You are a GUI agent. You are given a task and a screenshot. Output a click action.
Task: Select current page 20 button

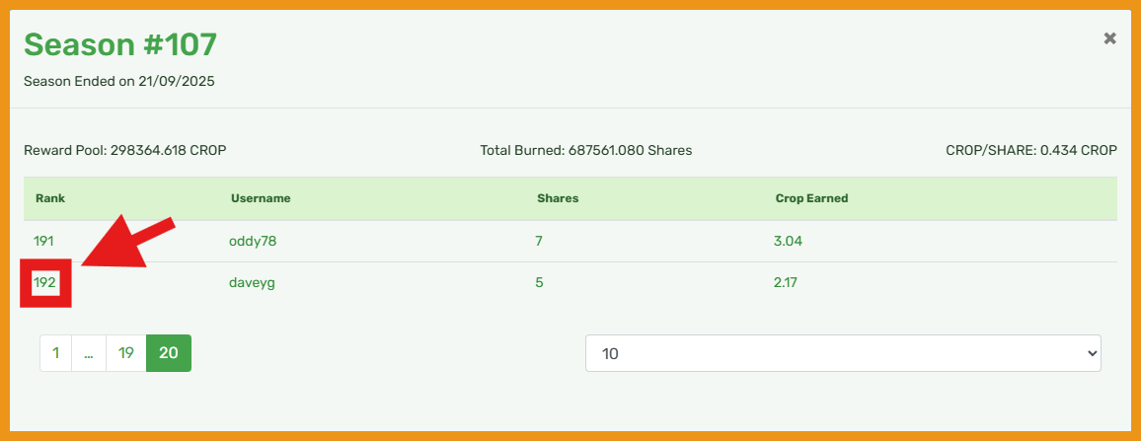[169, 353]
